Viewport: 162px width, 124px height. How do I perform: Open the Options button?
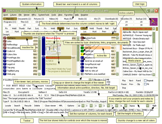tap(71, 106)
